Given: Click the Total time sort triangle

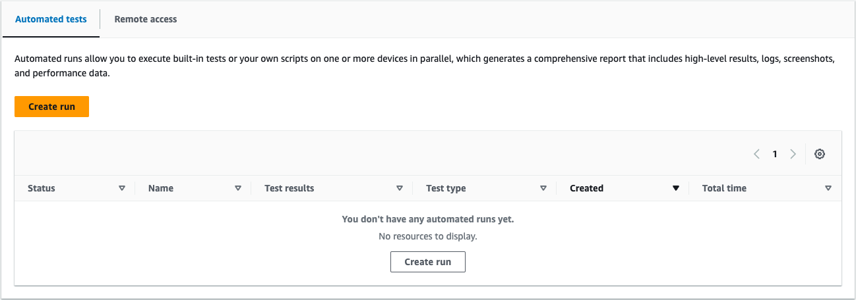Looking at the screenshot, I should [828, 188].
